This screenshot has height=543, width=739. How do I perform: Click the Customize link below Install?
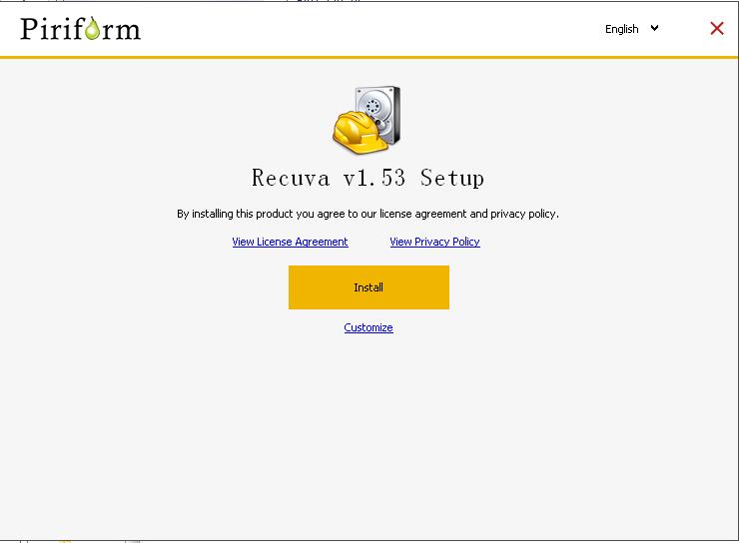click(369, 327)
